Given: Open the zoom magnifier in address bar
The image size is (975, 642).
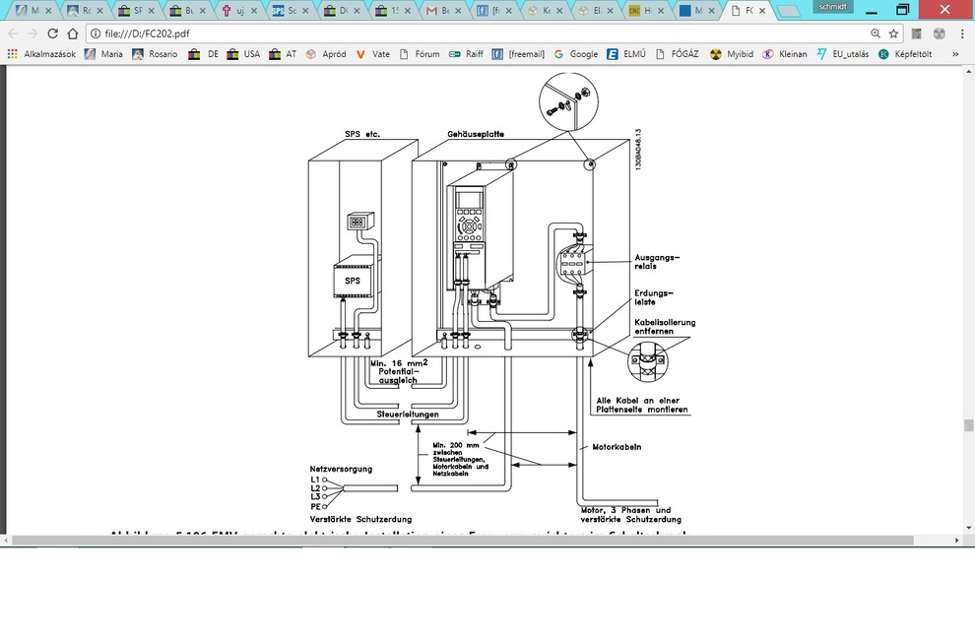Looking at the screenshot, I should point(876,32).
